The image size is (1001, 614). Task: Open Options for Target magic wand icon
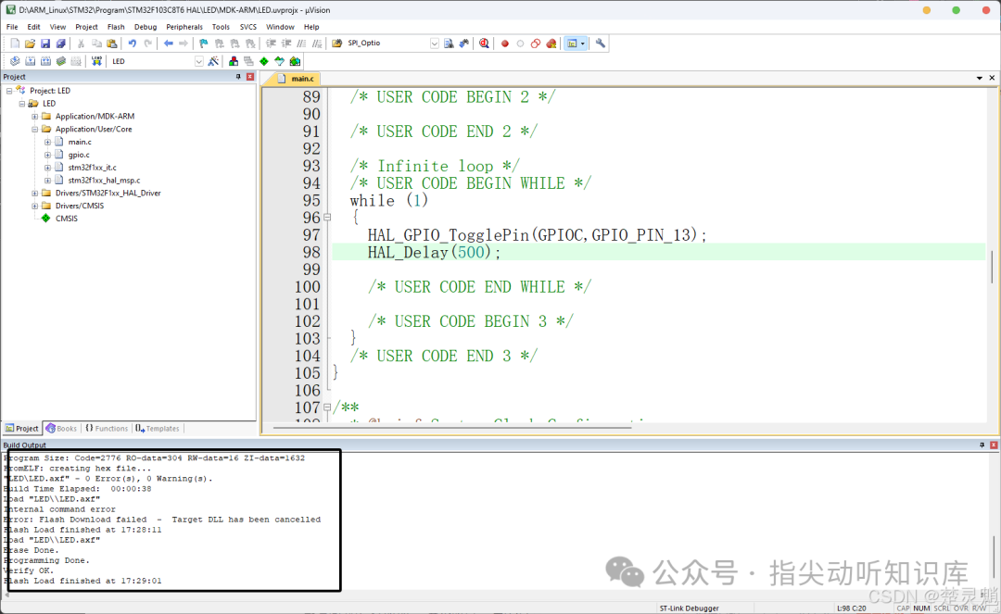213,61
